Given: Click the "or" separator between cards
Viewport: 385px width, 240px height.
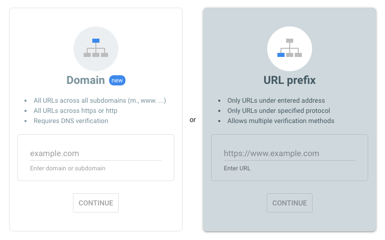Looking at the screenshot, I should (193, 120).
